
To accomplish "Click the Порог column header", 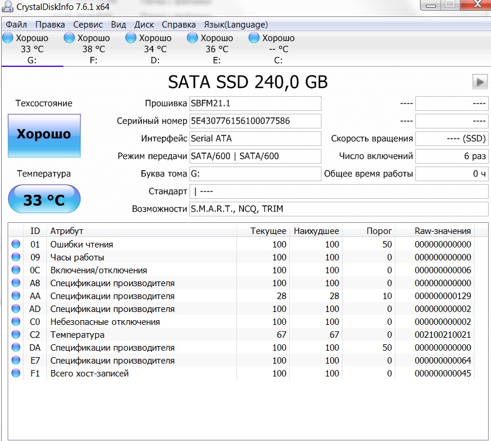I will pos(368,231).
